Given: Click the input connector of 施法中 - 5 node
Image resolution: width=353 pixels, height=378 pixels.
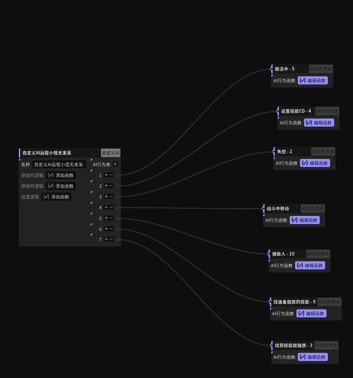Looking at the screenshot, I should pyautogui.click(x=271, y=69).
